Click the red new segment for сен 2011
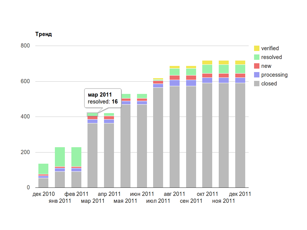The width and height of the screenshot is (307, 230). pos(191,77)
